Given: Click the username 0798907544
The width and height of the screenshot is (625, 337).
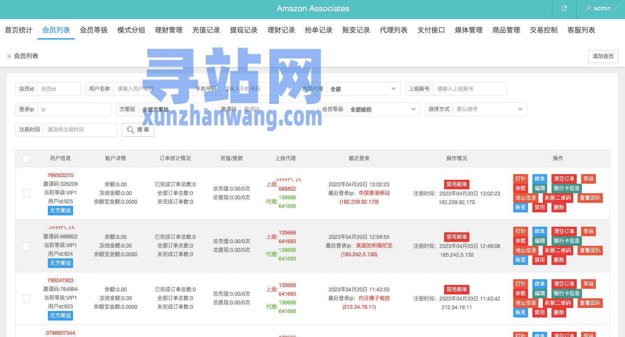Looking at the screenshot, I should [x=60, y=333].
